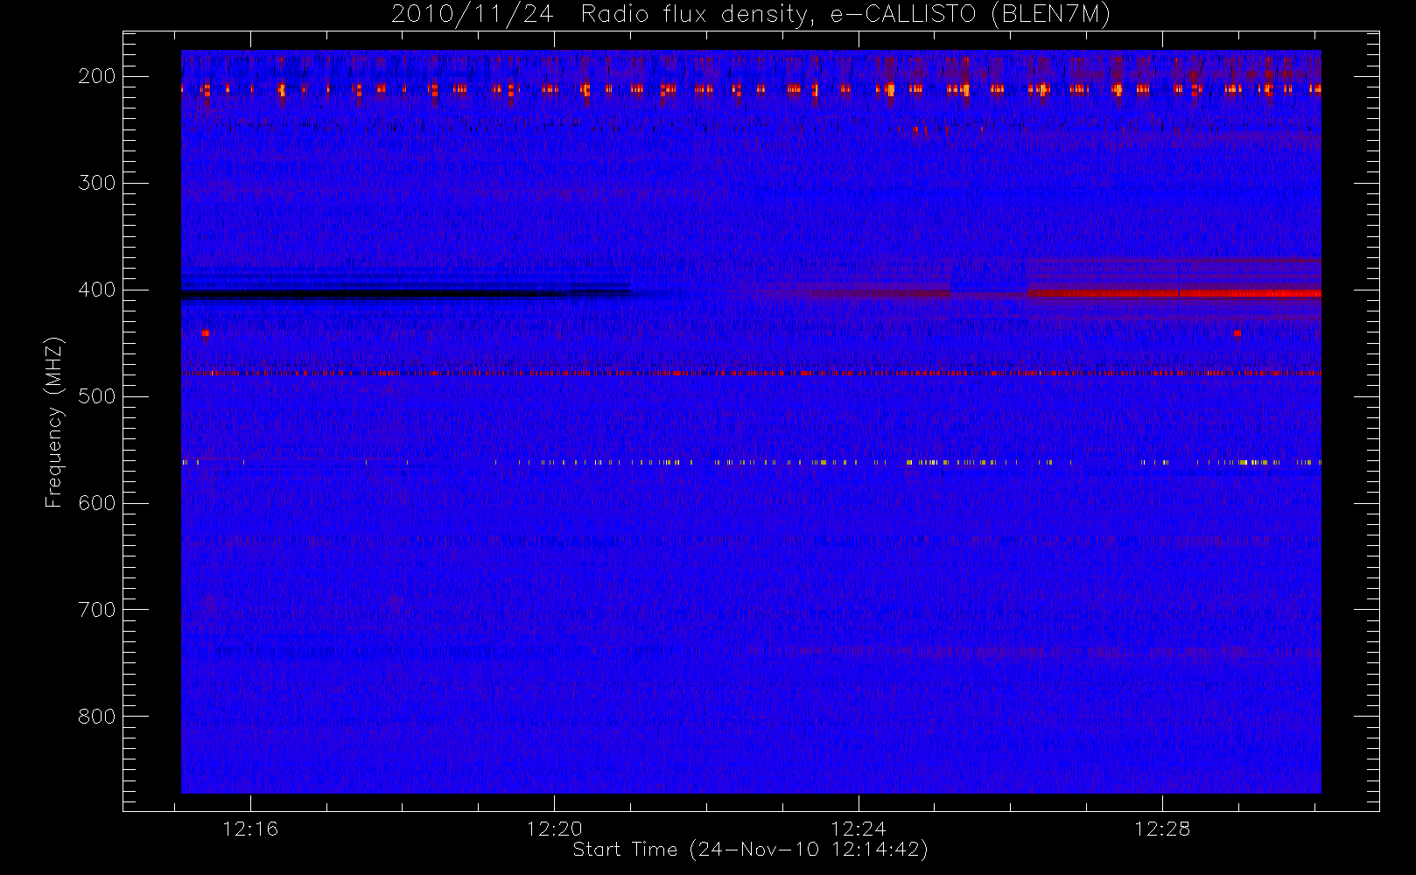Click the 200 frequency tick label
Image resolution: width=1416 pixels, height=875 pixels.
tap(96, 76)
